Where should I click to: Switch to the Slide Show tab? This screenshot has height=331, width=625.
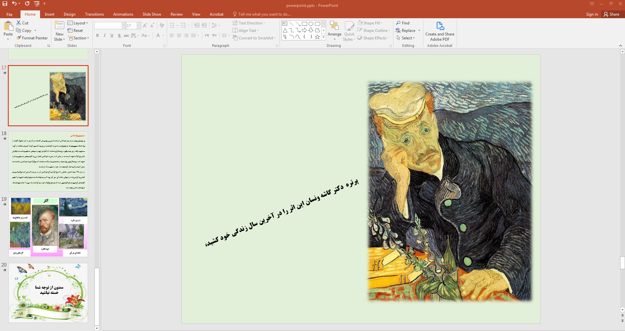pos(152,14)
